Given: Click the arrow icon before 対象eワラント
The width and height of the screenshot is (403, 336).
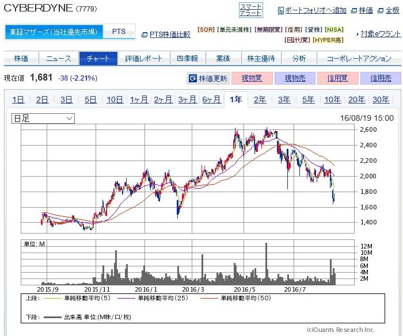Looking at the screenshot, I should tap(358, 34).
